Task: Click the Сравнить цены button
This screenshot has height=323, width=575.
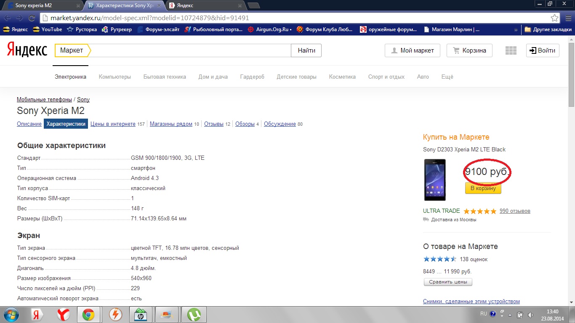Action: coord(448,282)
